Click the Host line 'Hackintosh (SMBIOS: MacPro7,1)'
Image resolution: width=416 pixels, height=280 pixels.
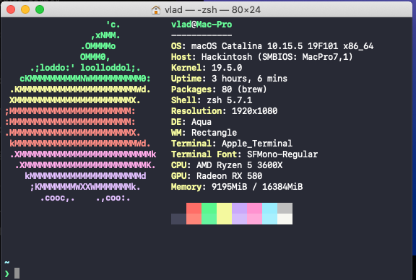click(x=262, y=57)
